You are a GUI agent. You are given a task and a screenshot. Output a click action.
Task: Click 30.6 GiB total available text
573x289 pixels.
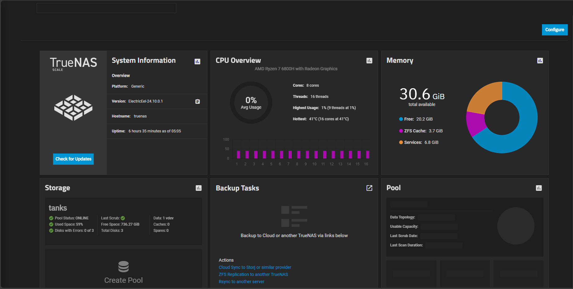point(422,97)
